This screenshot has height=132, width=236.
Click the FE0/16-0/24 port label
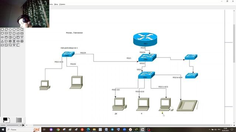177,77
